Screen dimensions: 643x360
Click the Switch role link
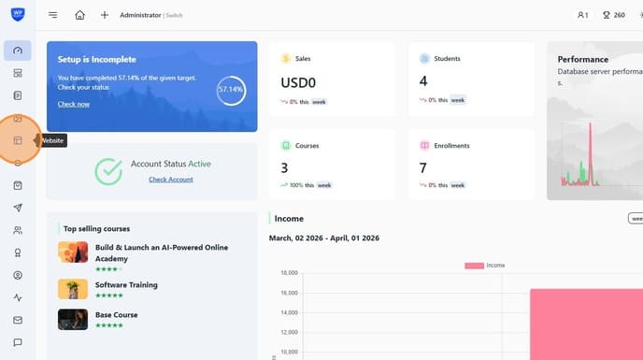pos(174,15)
